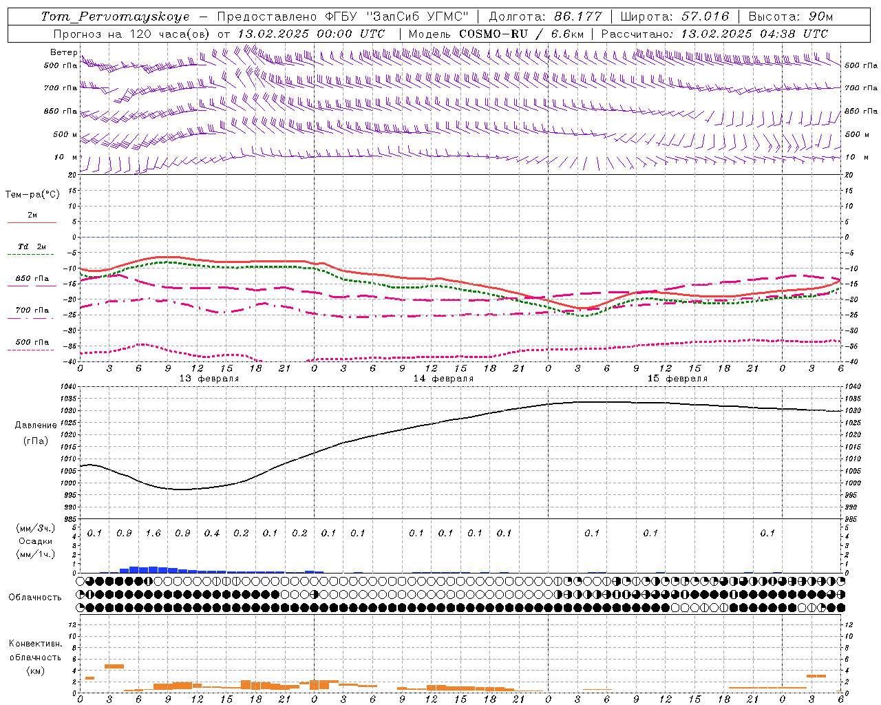Click the 14 февраля date label
Screen dimensions: 881x705
[x=443, y=379]
